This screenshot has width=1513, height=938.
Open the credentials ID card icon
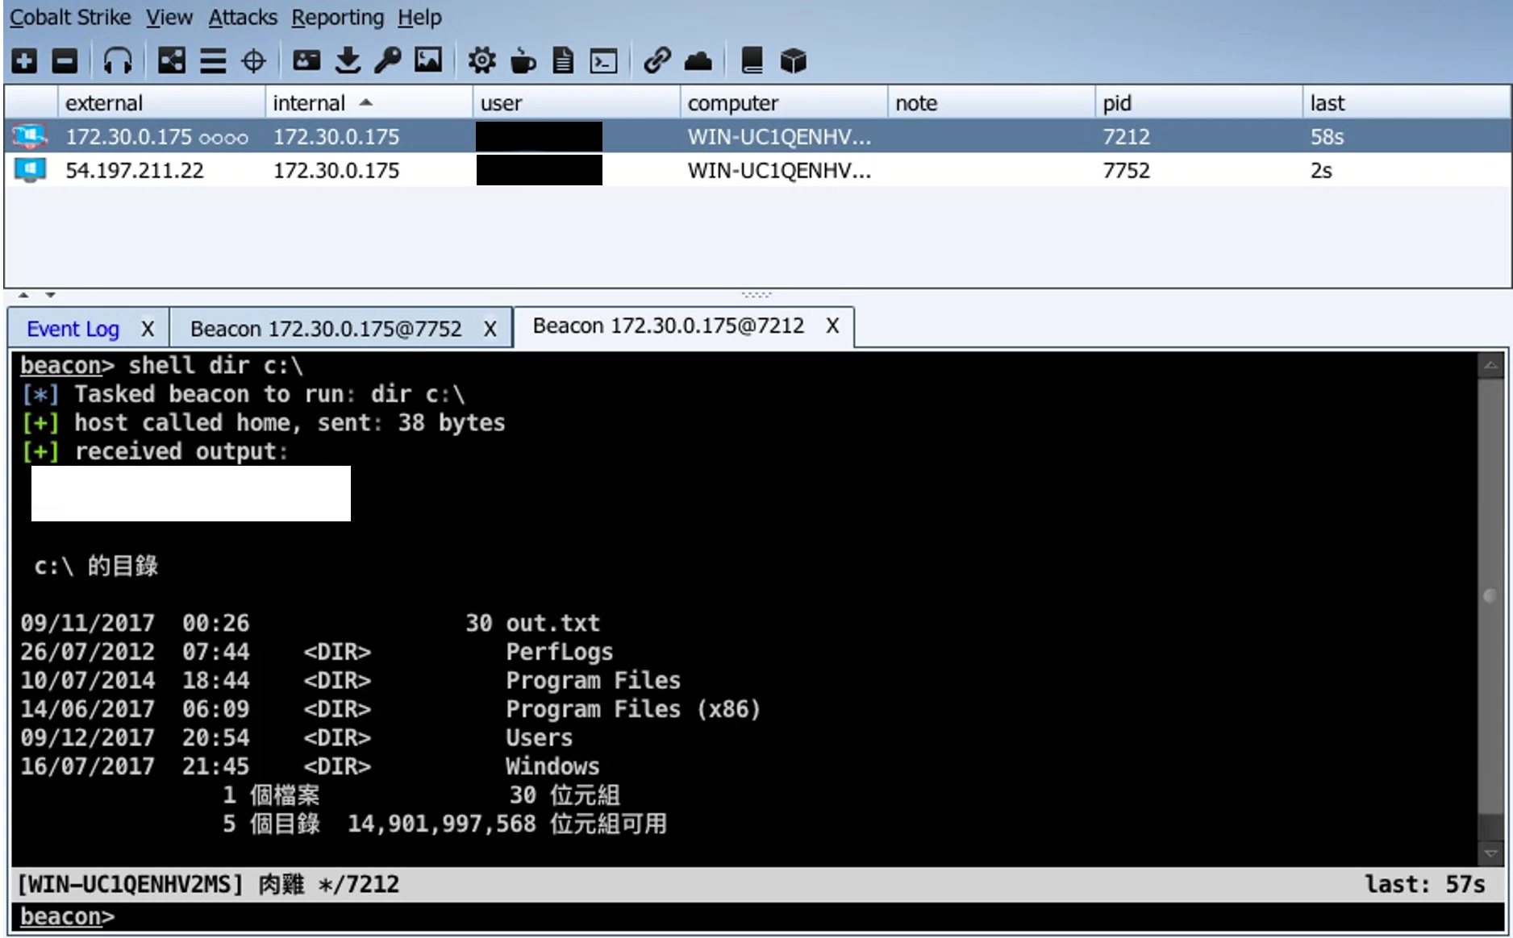[306, 60]
